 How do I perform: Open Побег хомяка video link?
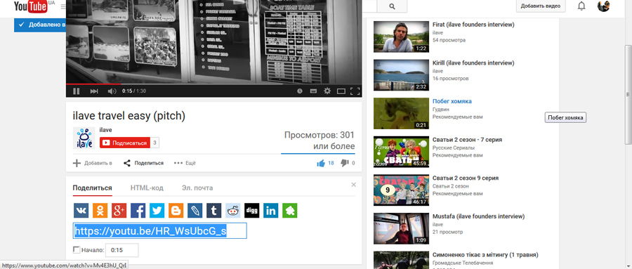(452, 101)
